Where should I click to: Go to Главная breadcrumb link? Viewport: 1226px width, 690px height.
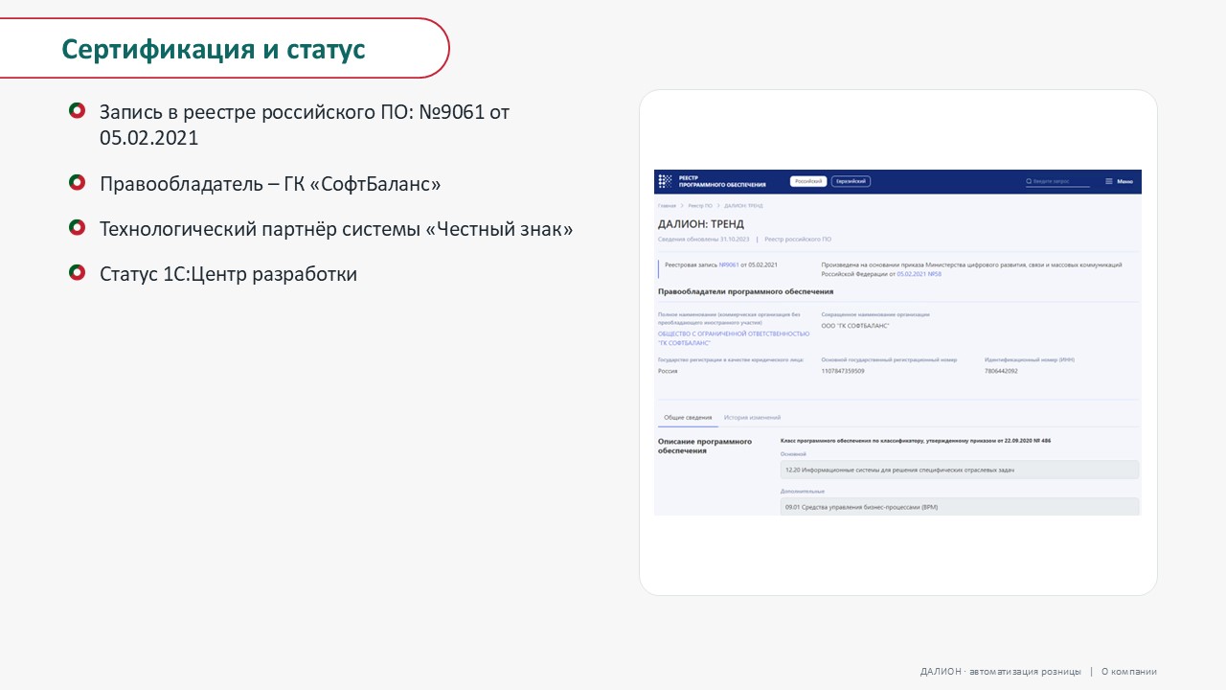(667, 206)
